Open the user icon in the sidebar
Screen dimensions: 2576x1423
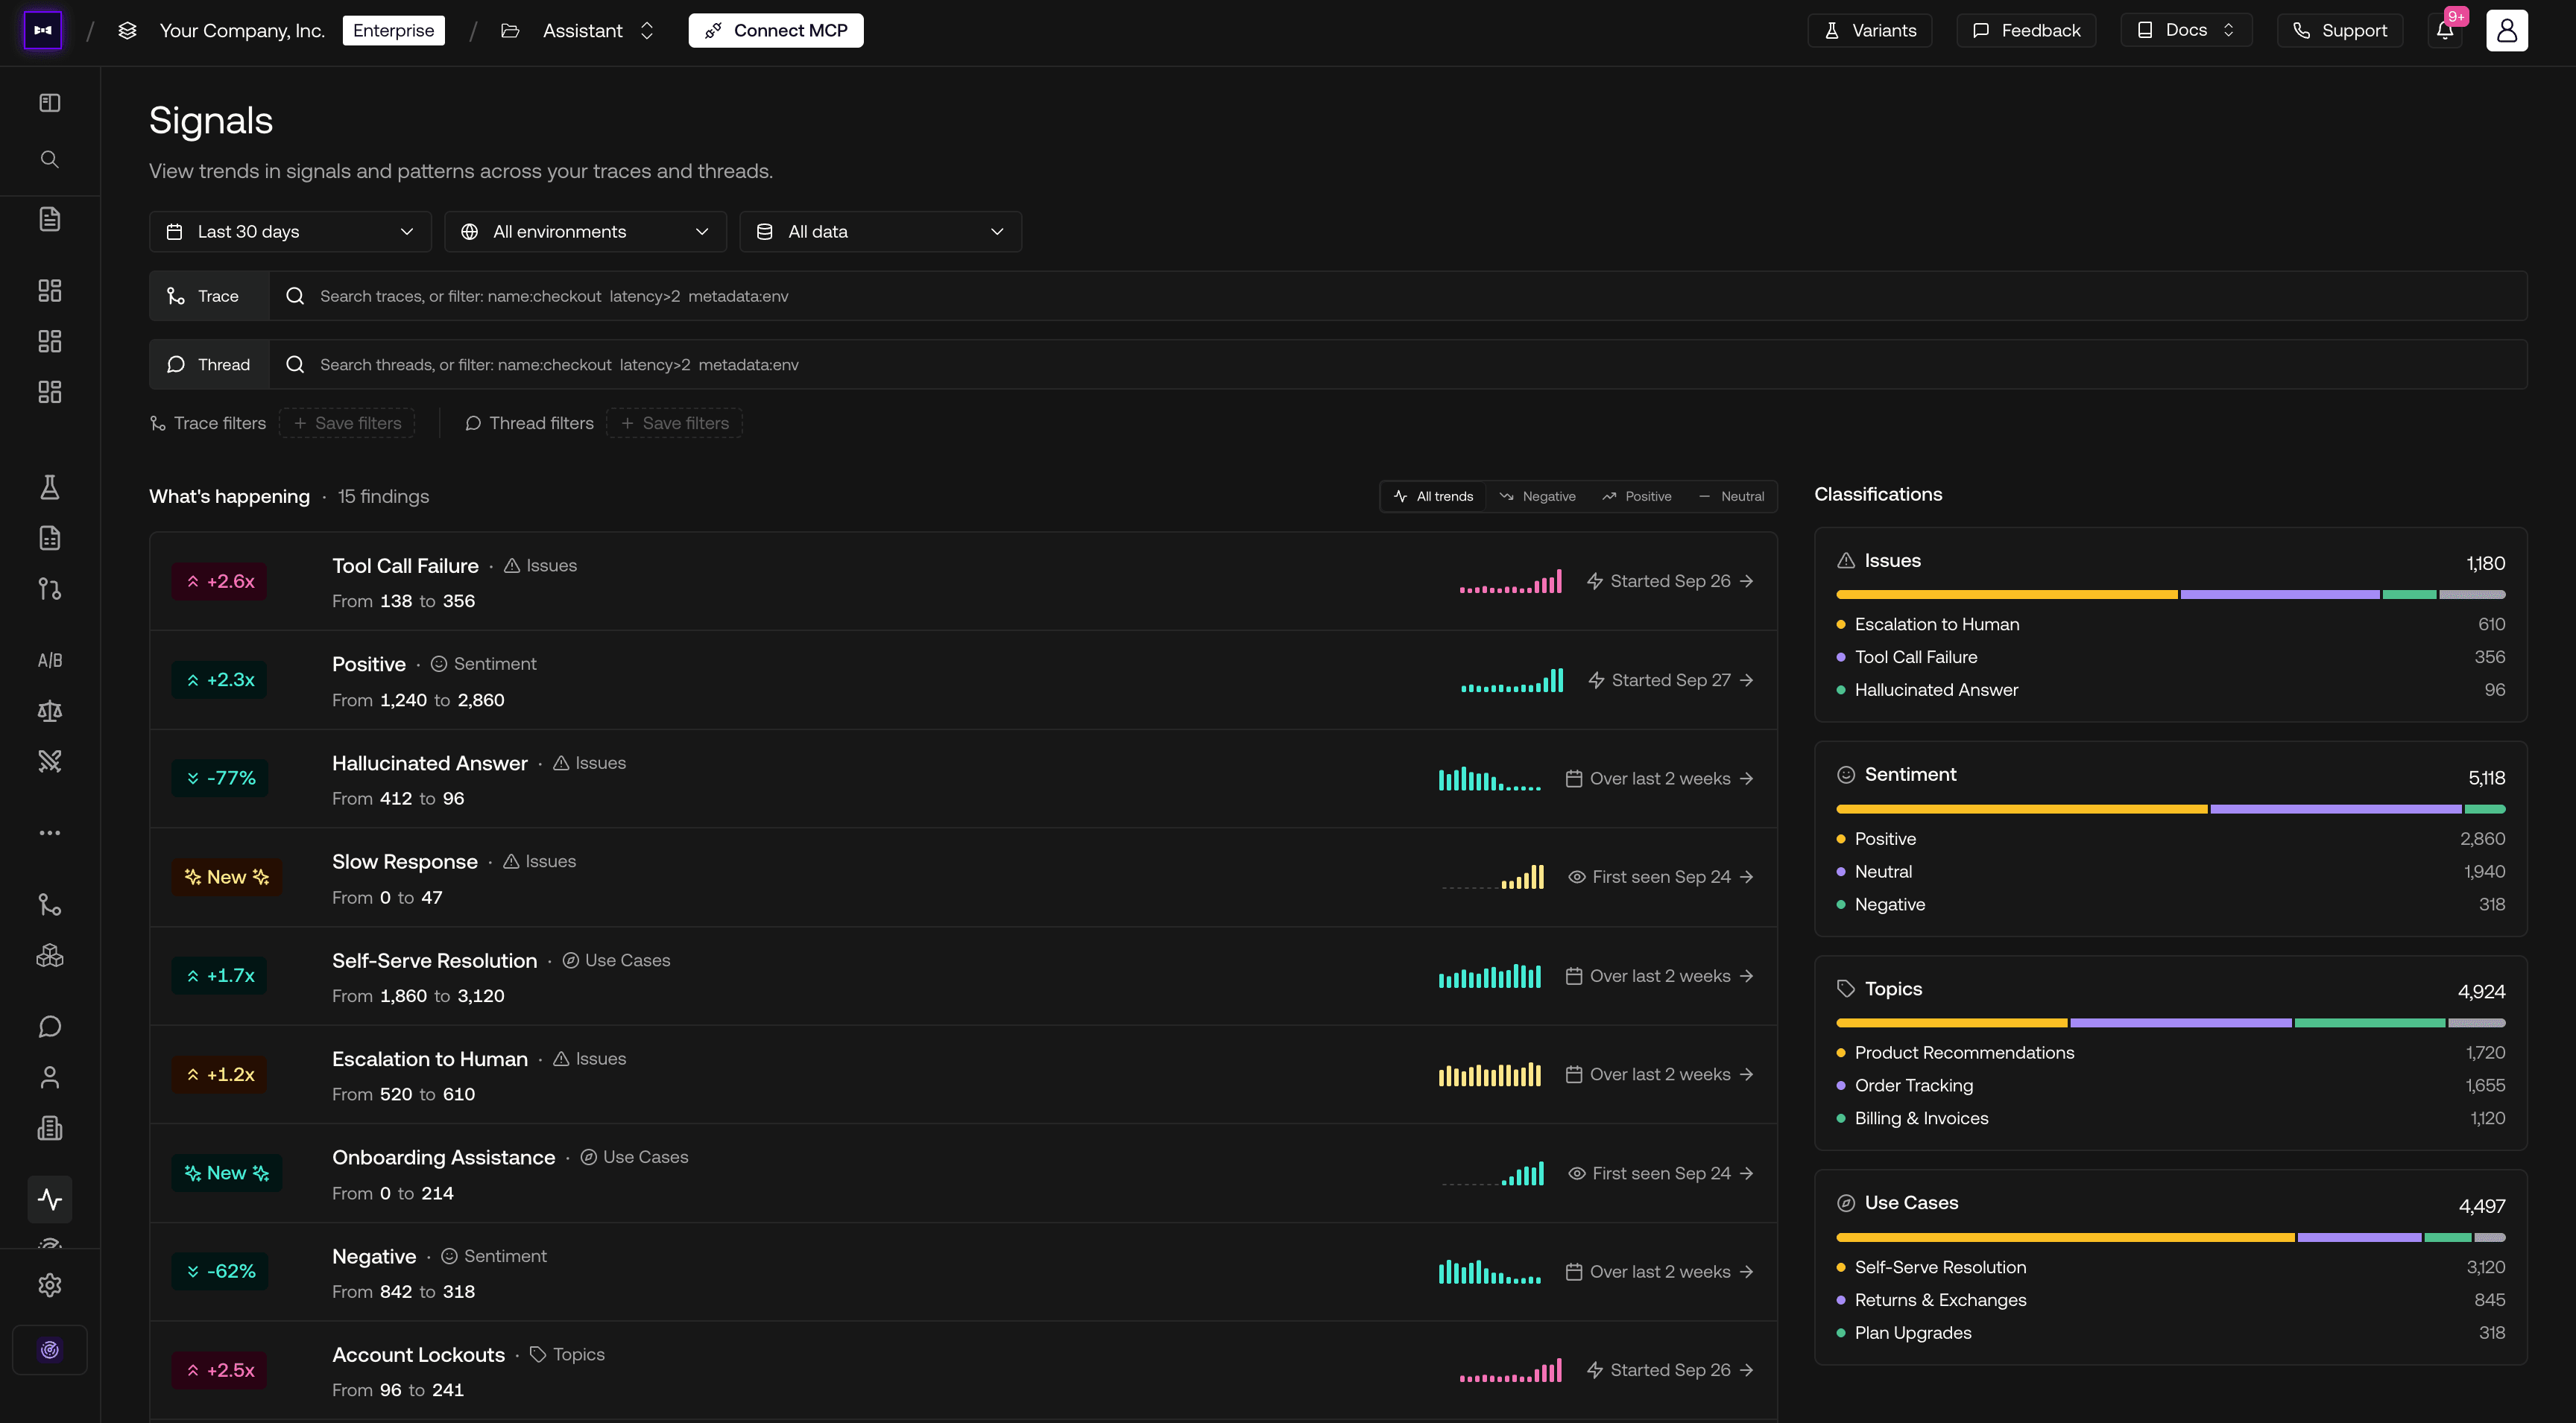pos(49,1077)
